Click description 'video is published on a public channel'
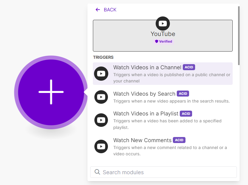This screenshot has width=248, height=185. coord(172,78)
